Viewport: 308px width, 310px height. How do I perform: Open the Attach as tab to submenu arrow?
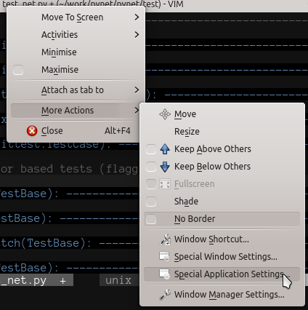(137, 90)
